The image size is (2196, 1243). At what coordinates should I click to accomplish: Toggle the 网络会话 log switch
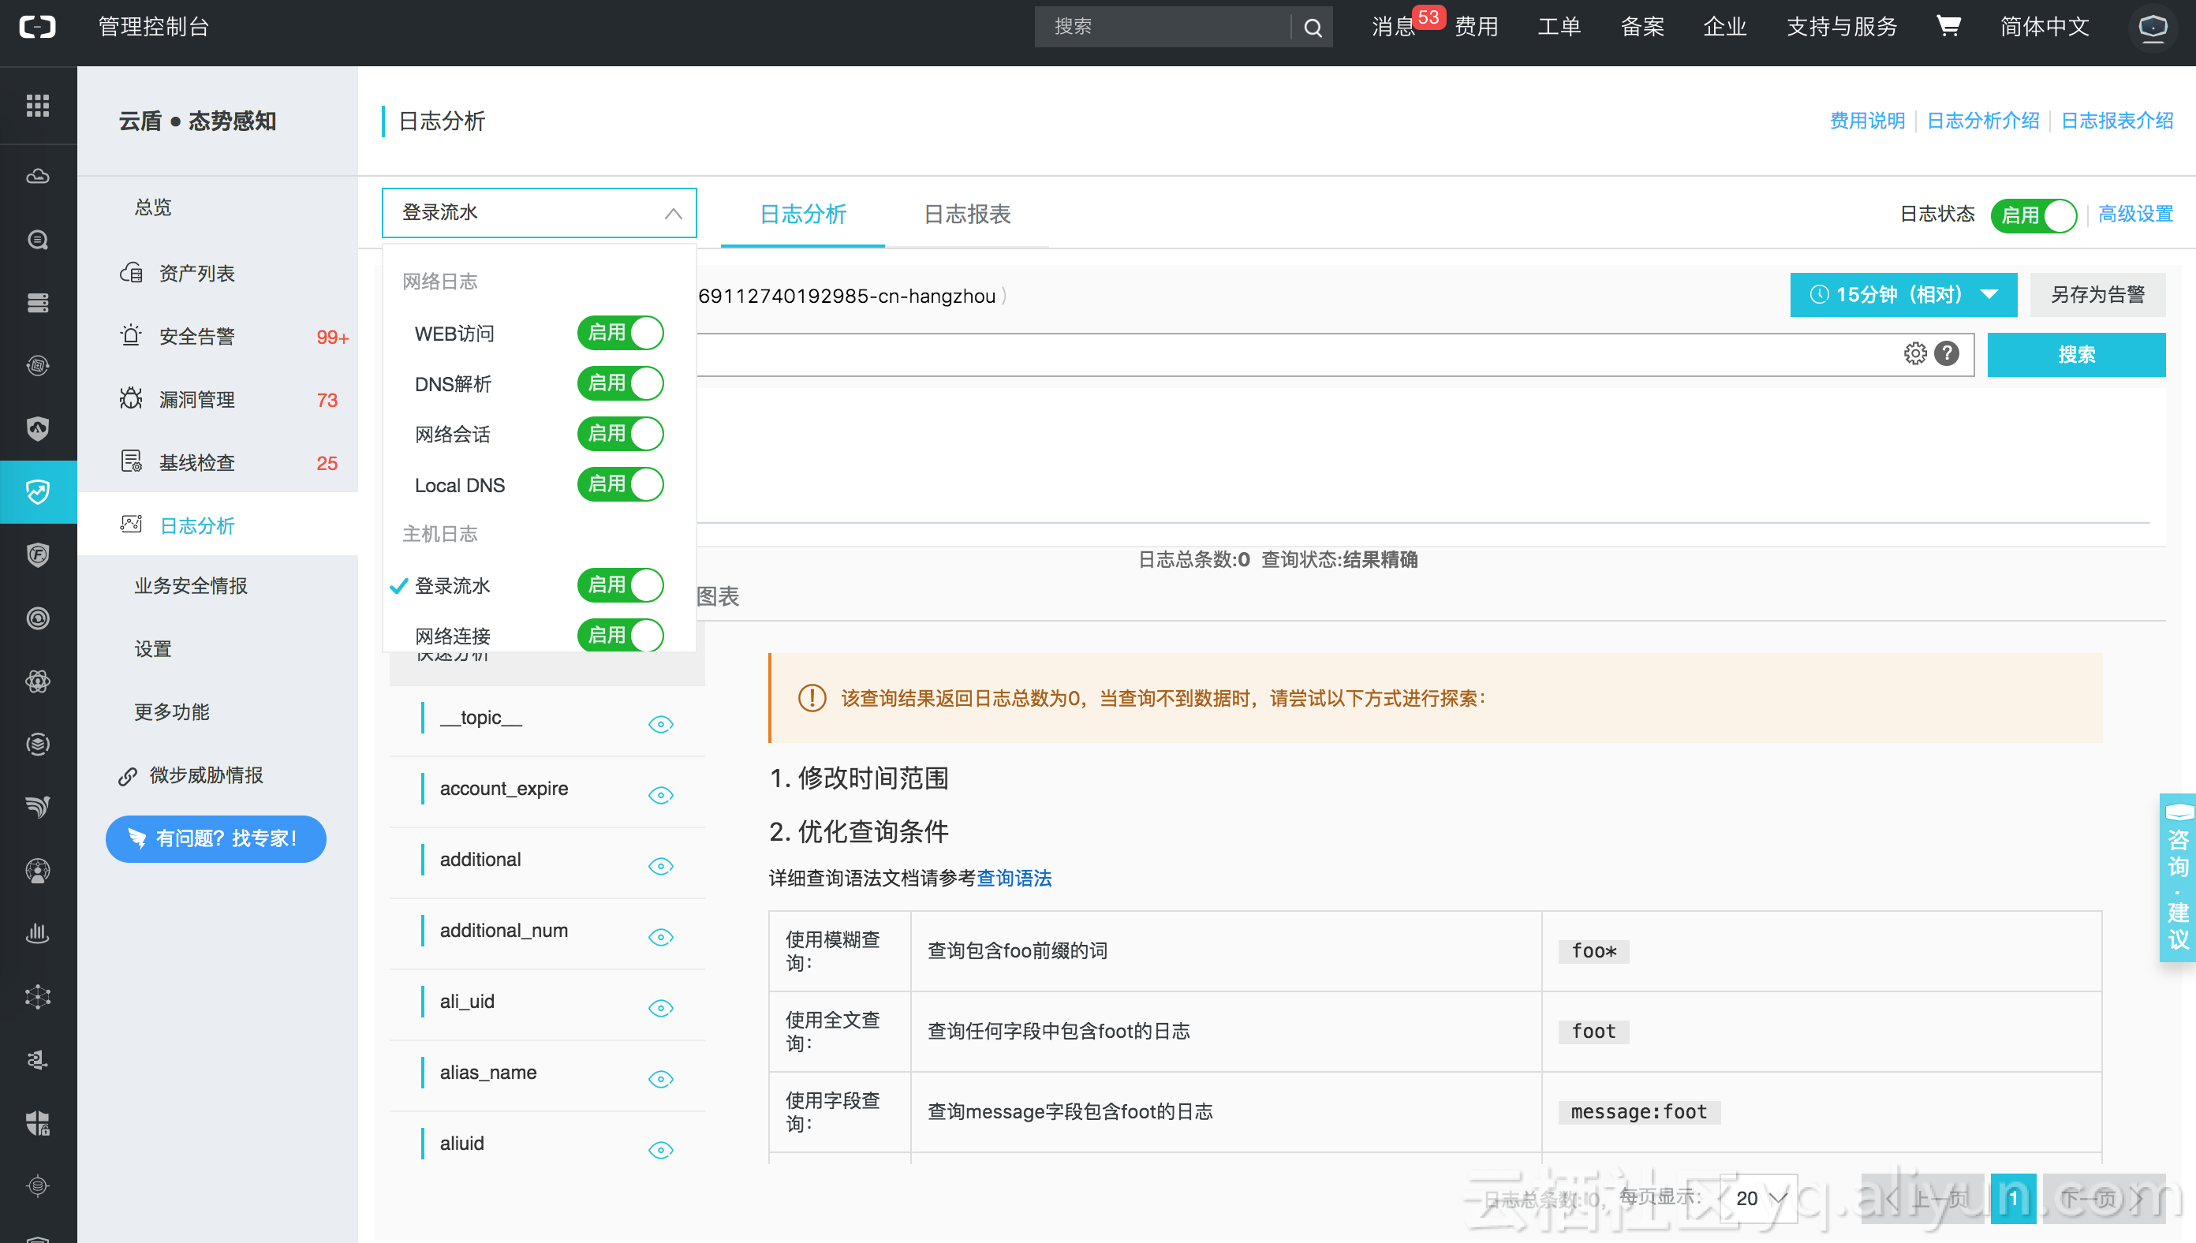(620, 433)
